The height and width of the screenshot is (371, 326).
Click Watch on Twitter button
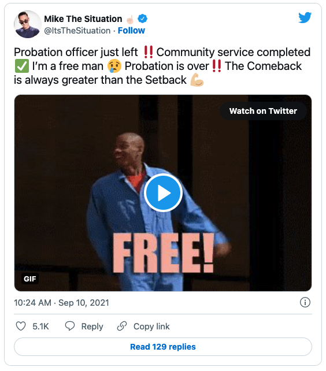click(x=263, y=111)
